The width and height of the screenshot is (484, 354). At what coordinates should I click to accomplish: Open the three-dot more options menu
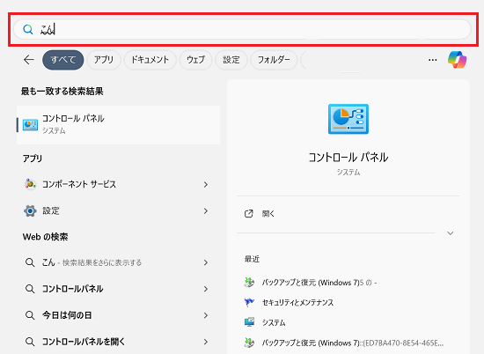(433, 60)
